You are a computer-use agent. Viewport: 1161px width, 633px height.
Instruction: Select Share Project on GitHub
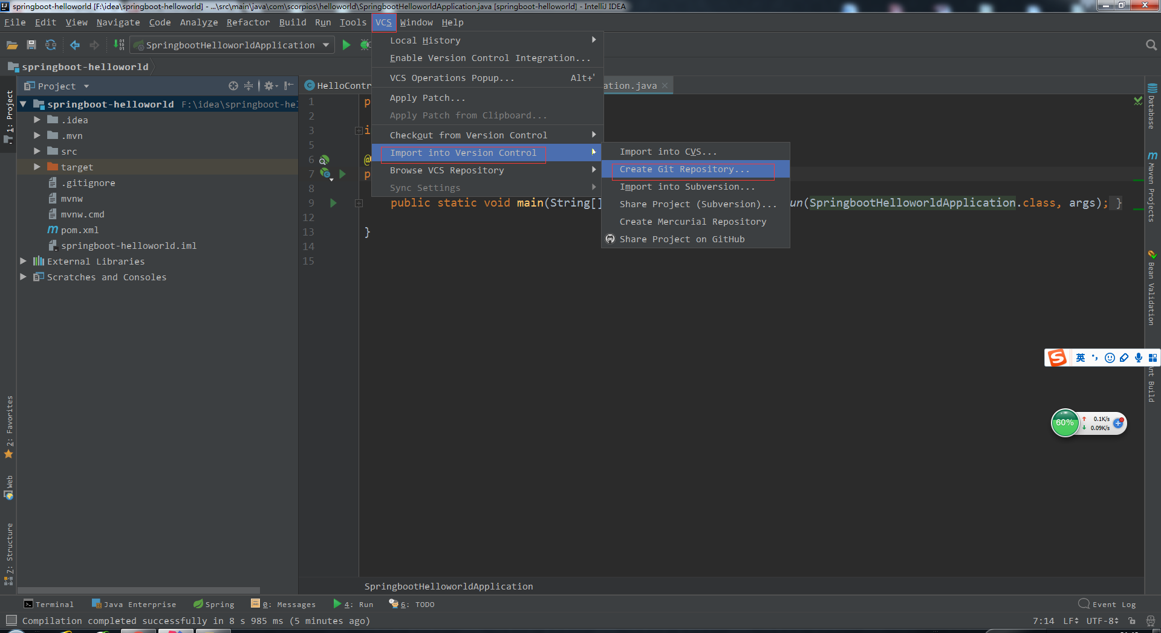(x=695, y=239)
